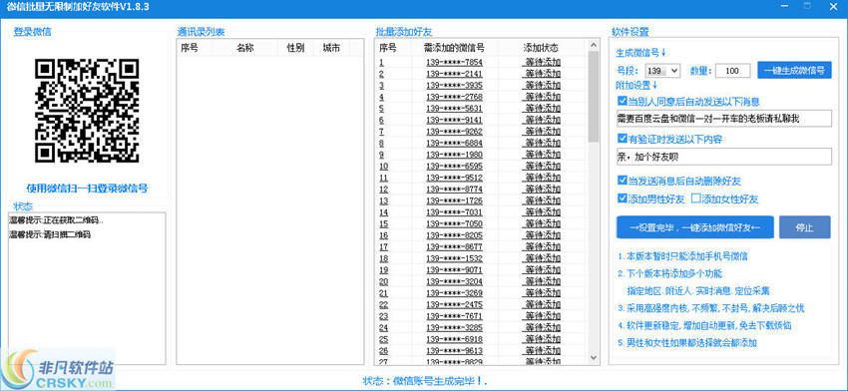Select number 139-****-9071 in row 19
This screenshot has height=391, width=848.
coord(454,270)
